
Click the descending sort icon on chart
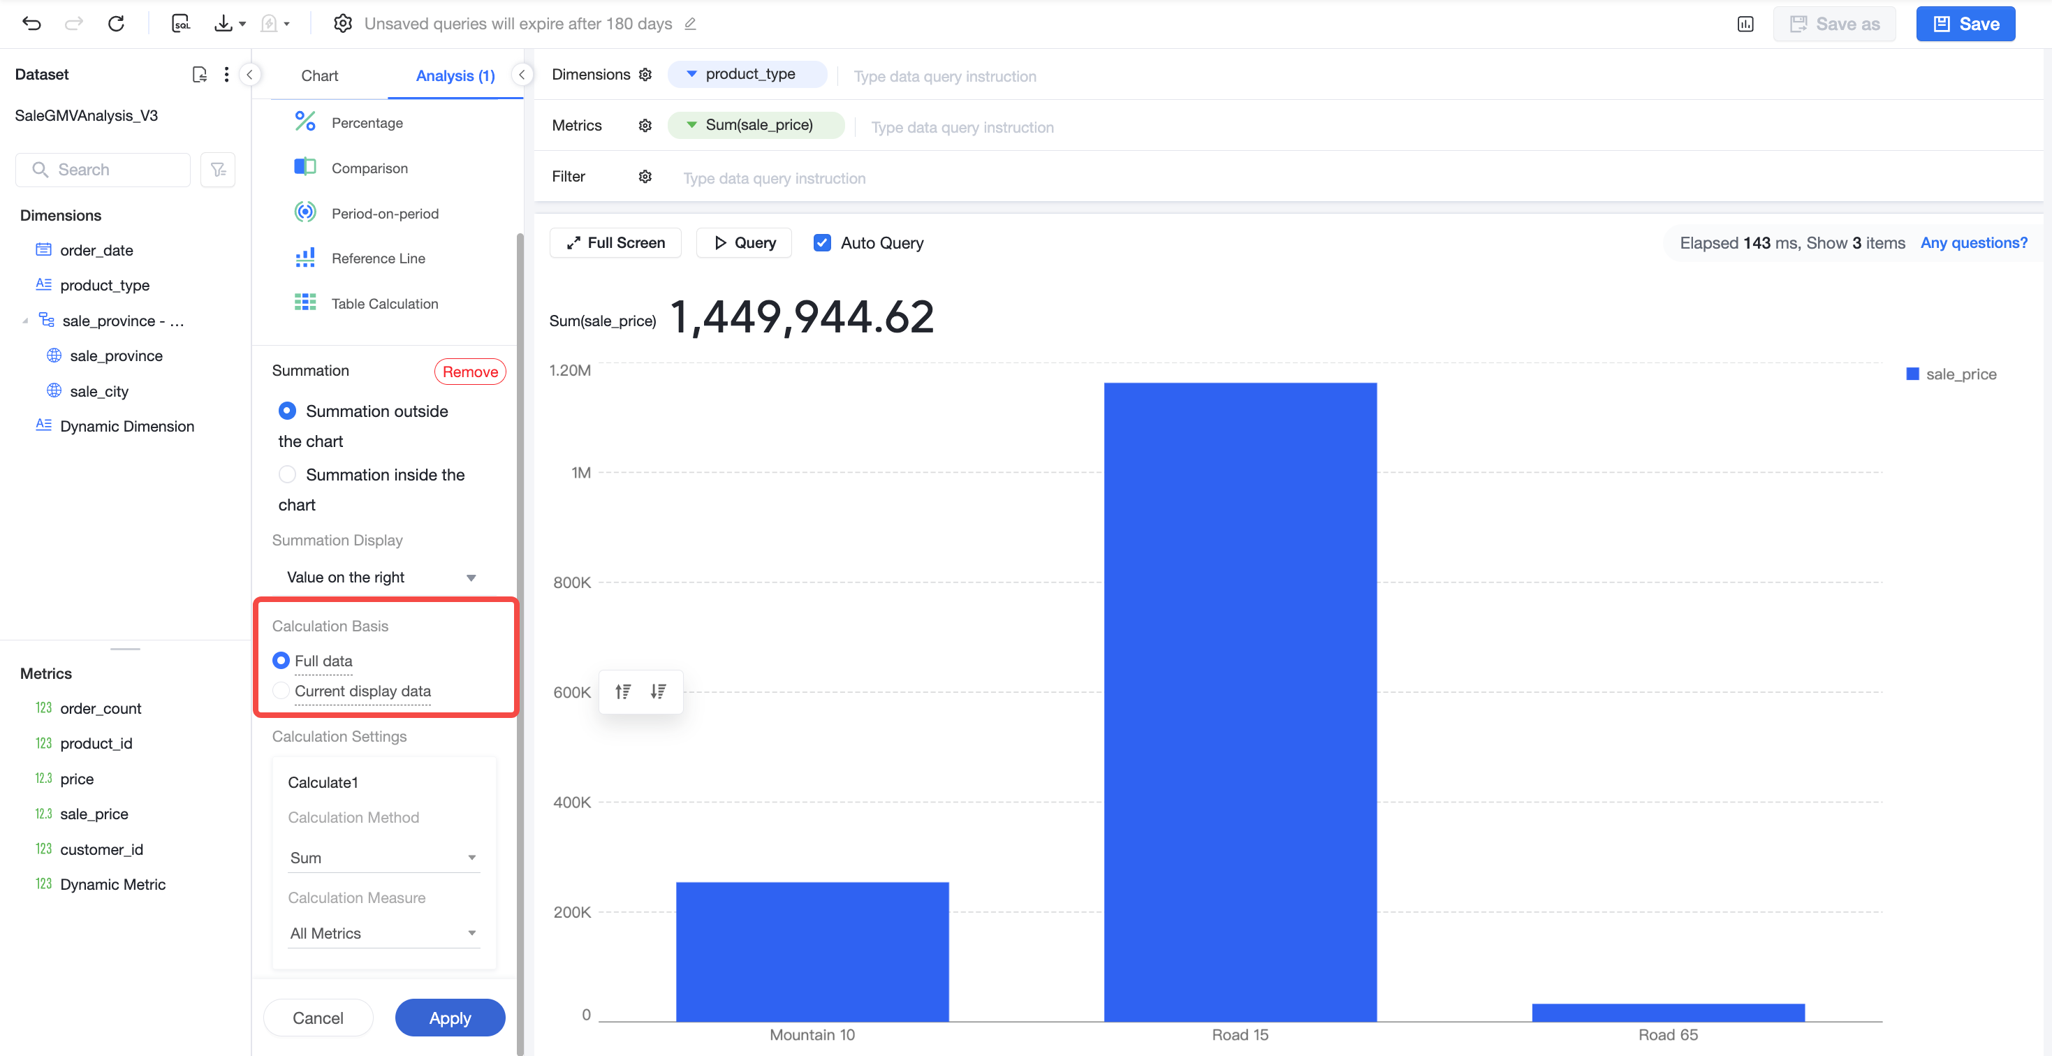pyautogui.click(x=658, y=691)
